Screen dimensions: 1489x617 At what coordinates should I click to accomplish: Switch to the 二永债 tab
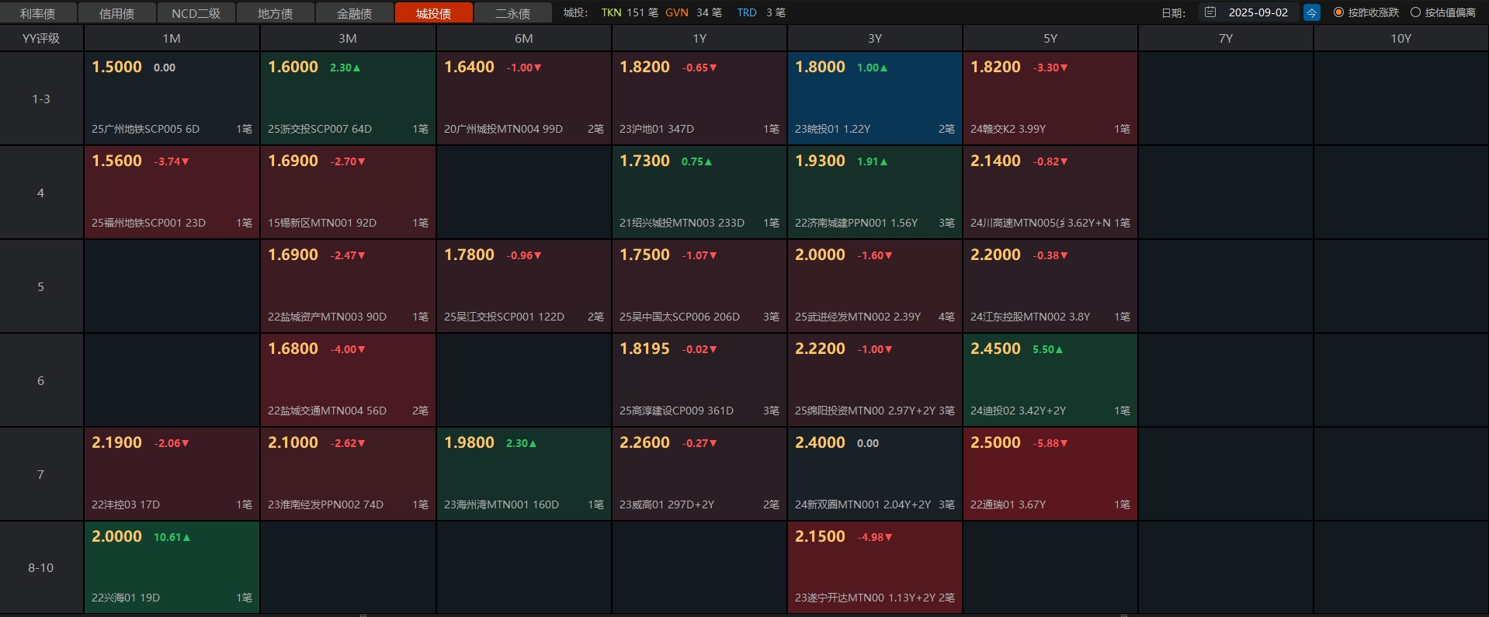click(x=513, y=13)
